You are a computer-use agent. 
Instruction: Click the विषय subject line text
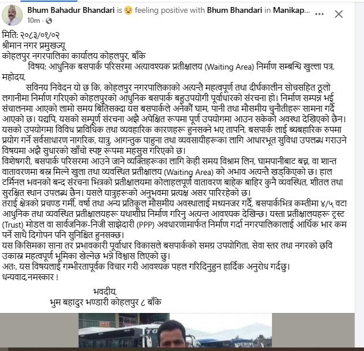[x=181, y=67]
